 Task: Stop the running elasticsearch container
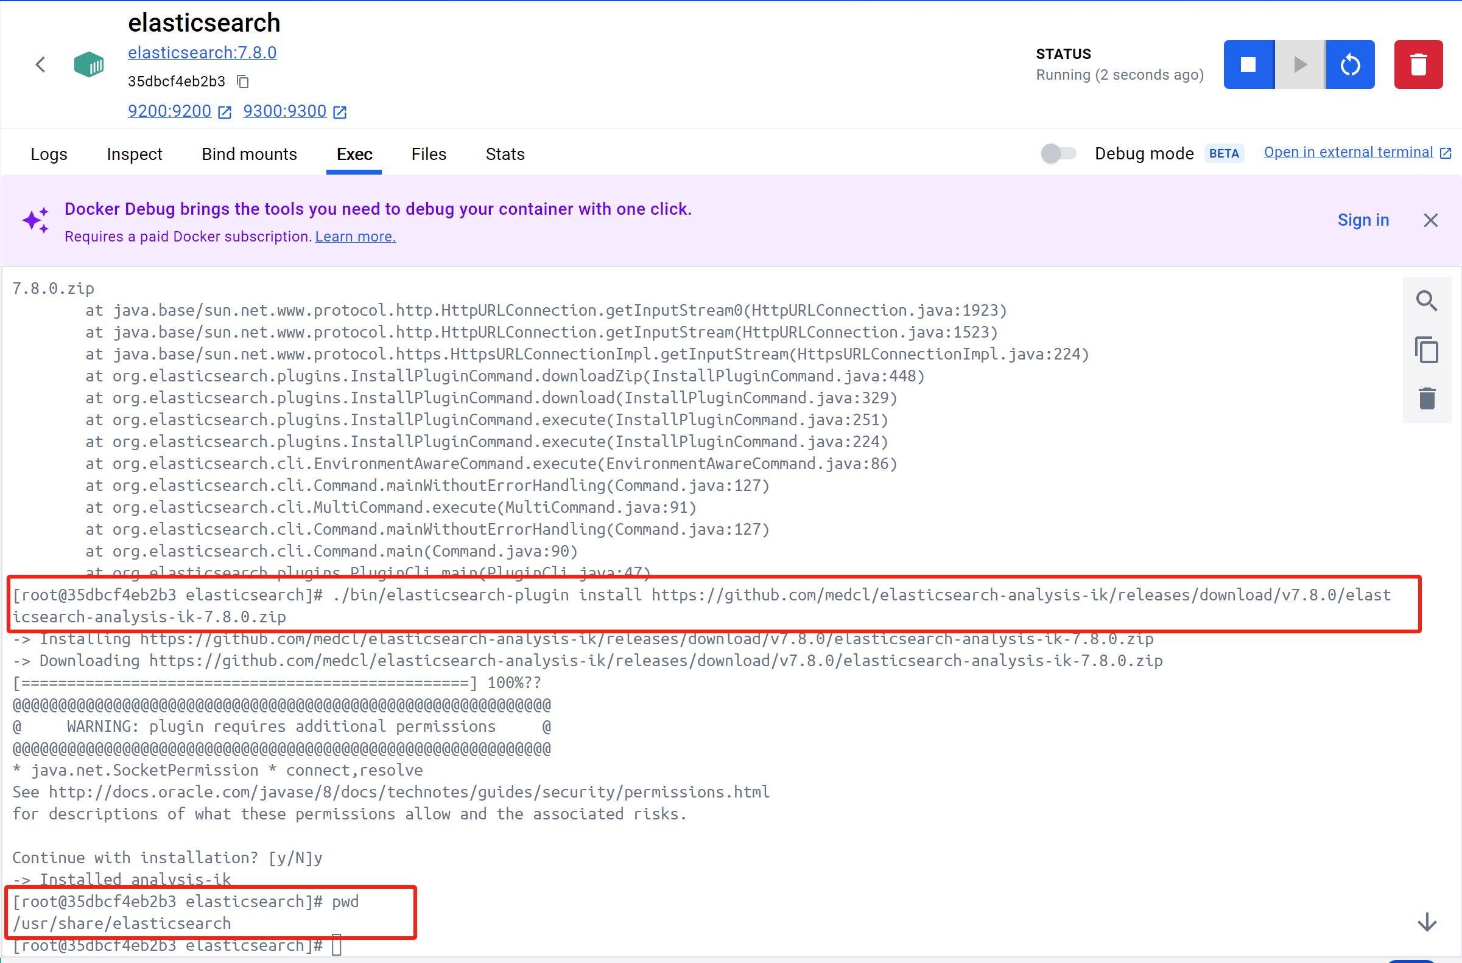pyautogui.click(x=1248, y=64)
